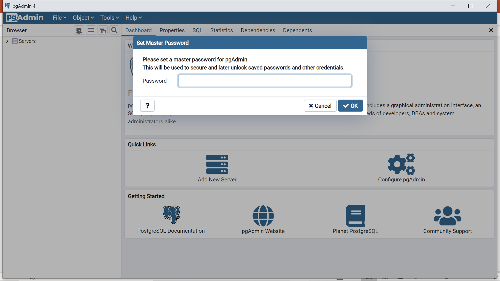Open Community Support people icon

(447, 216)
